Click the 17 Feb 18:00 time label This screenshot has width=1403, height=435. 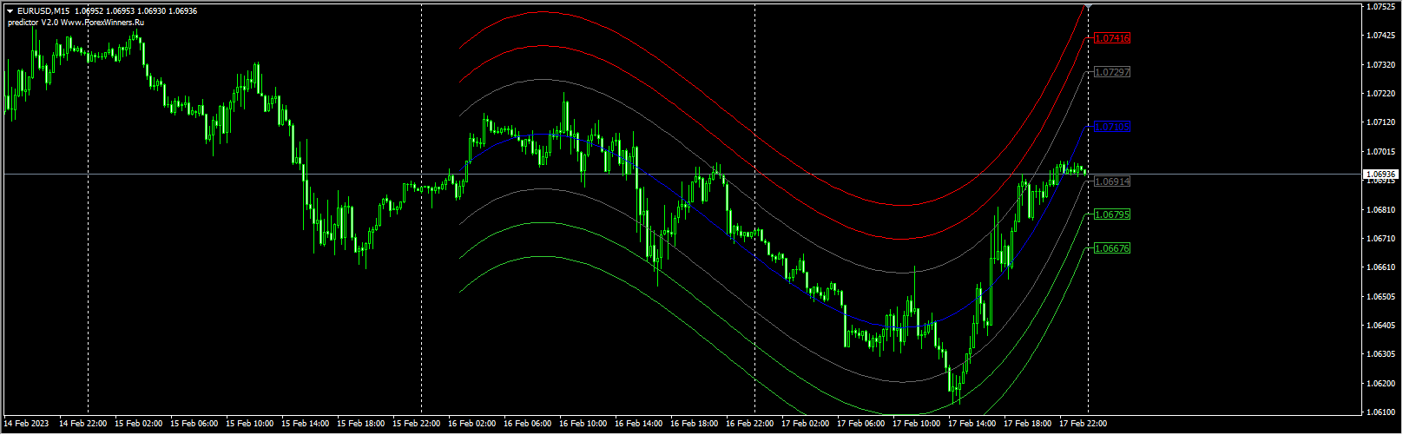coord(1028,425)
